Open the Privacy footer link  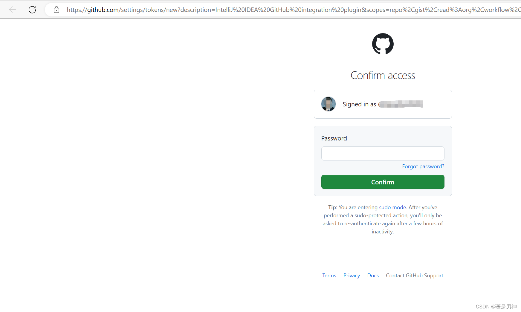pyautogui.click(x=352, y=276)
